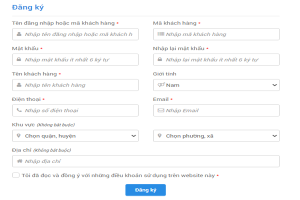Click the phone icon in Điện thoại field
The width and height of the screenshot is (300, 200).
(x=19, y=110)
